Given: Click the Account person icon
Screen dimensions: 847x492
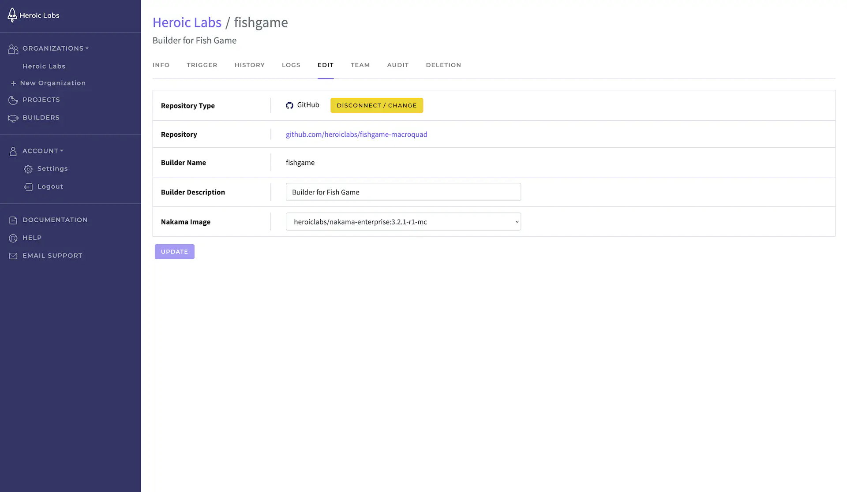Looking at the screenshot, I should point(13,151).
